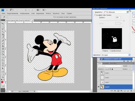
Task: Click the delete layer trash icon
Action: click(x=131, y=91)
